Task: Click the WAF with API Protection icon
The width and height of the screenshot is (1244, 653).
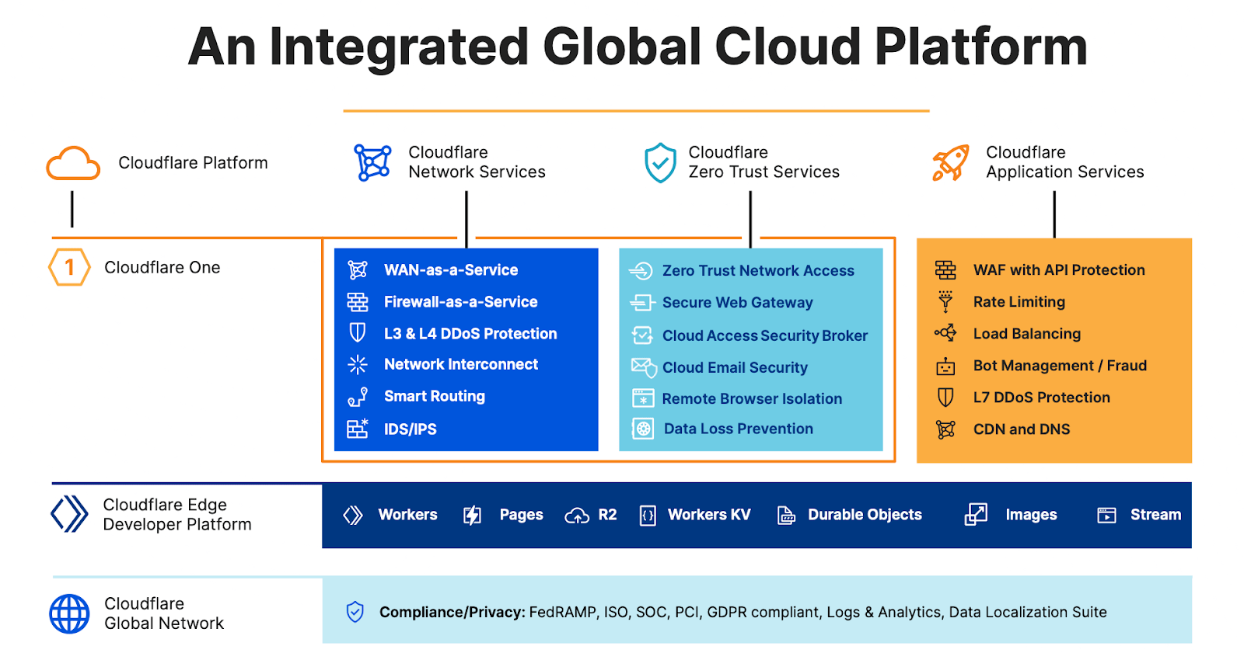Action: click(945, 269)
